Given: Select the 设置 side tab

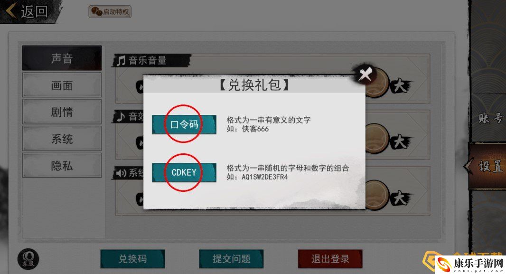Looking at the screenshot, I should [x=488, y=166].
